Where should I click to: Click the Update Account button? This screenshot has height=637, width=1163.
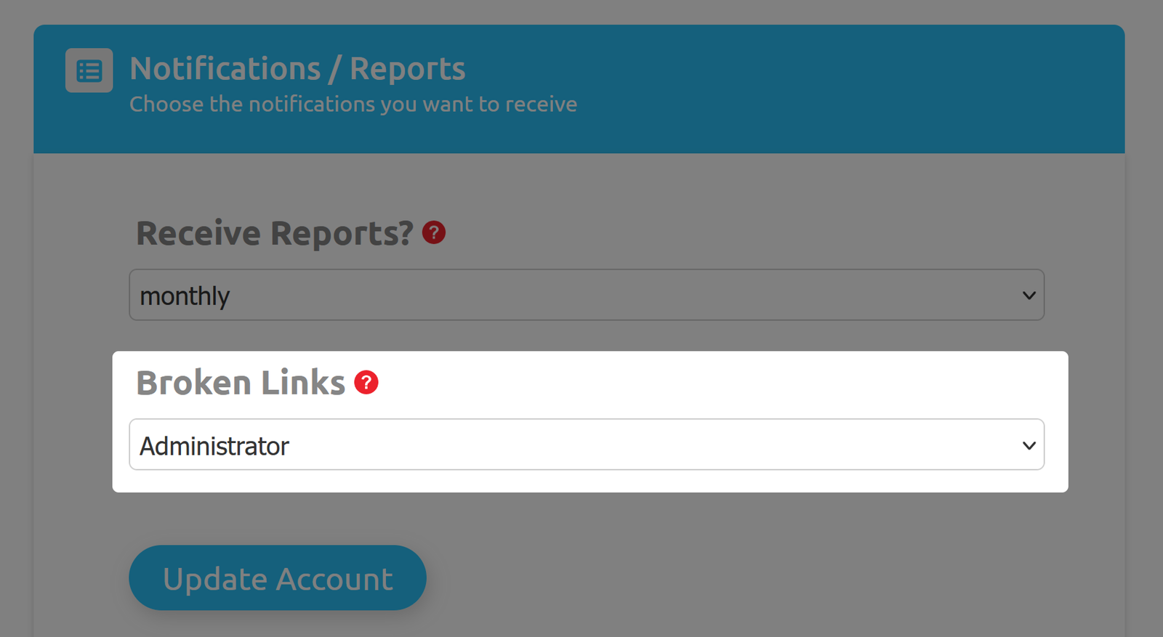(277, 577)
